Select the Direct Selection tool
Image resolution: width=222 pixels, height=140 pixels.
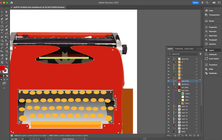click(x=7, y=12)
